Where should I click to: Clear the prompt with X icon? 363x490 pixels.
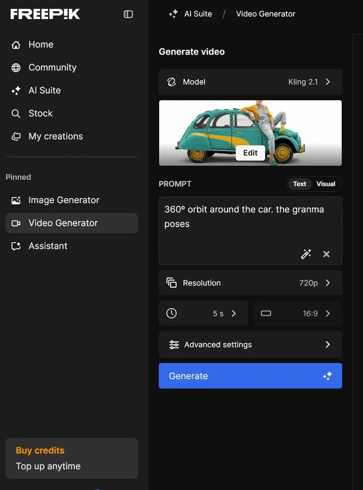(x=326, y=254)
